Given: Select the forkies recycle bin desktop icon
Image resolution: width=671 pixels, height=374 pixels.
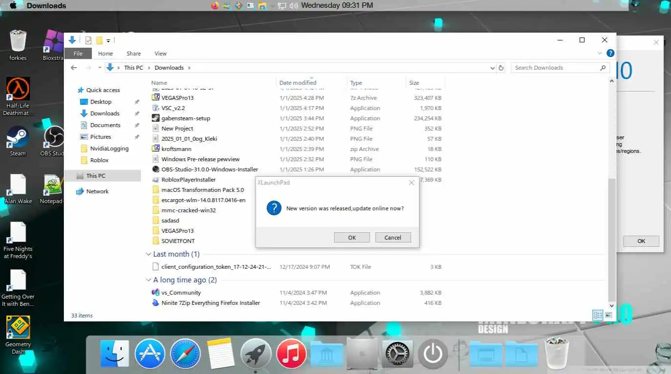Looking at the screenshot, I should (x=18, y=46).
